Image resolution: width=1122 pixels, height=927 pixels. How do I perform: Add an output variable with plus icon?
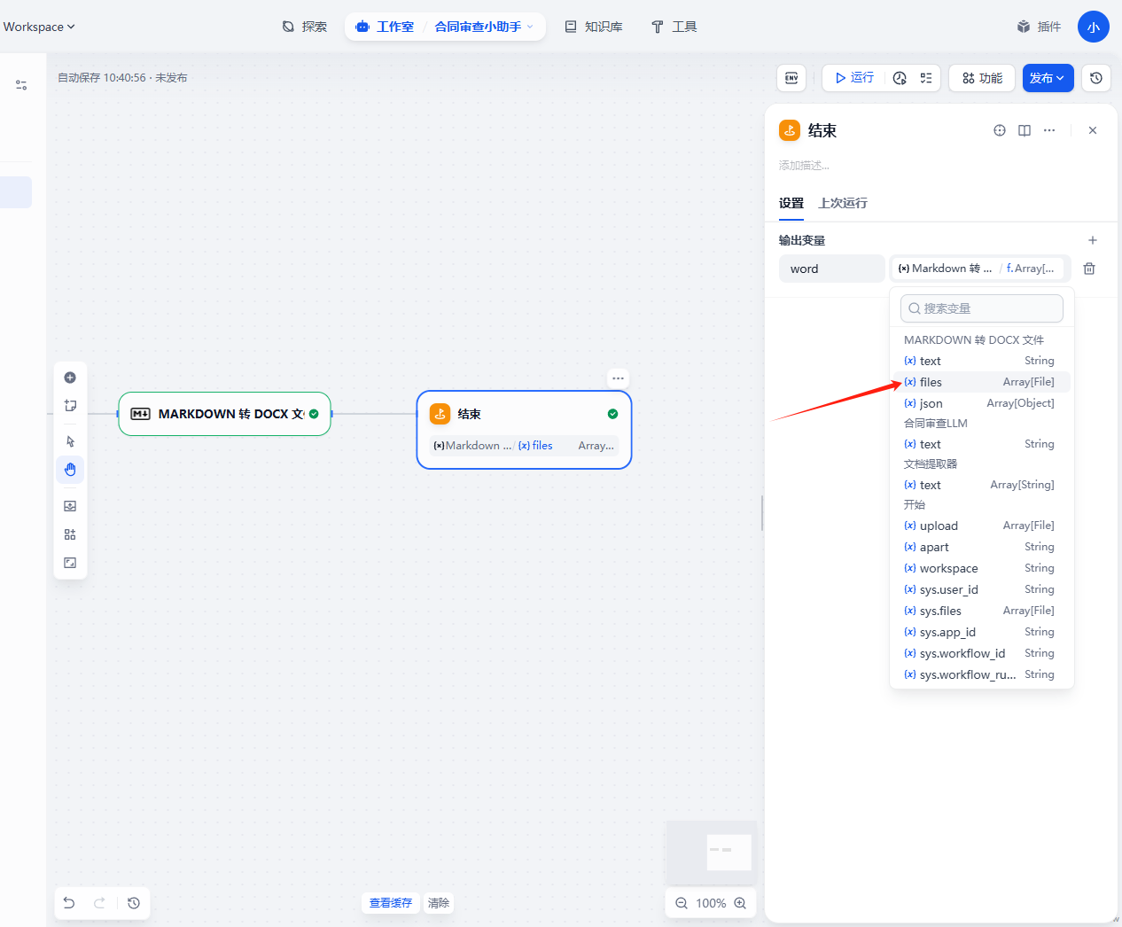coord(1093,240)
